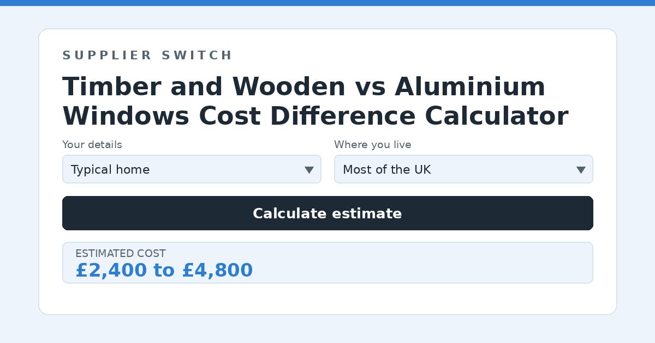Open the Most of the UK dropdown
Image resolution: width=655 pixels, height=343 pixels.
[x=463, y=169]
